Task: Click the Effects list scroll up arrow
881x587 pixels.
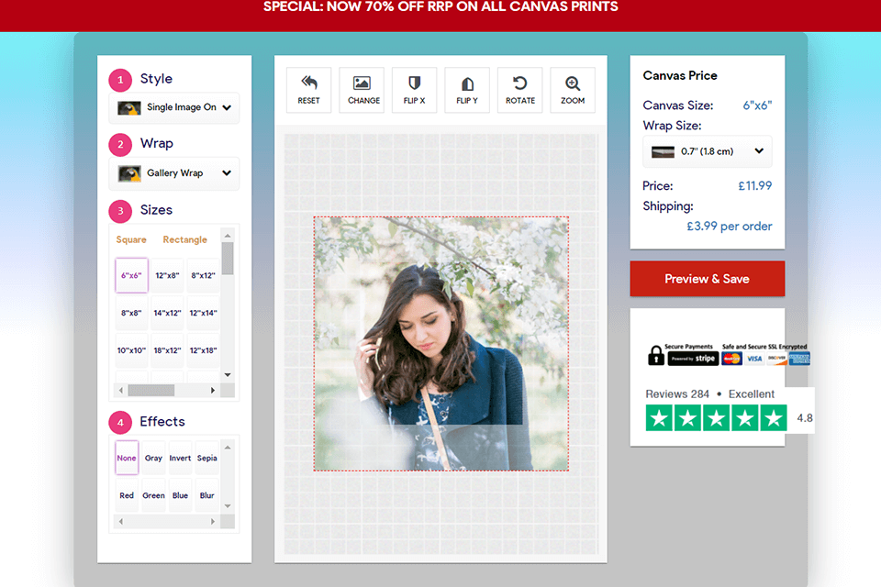Action: click(228, 448)
